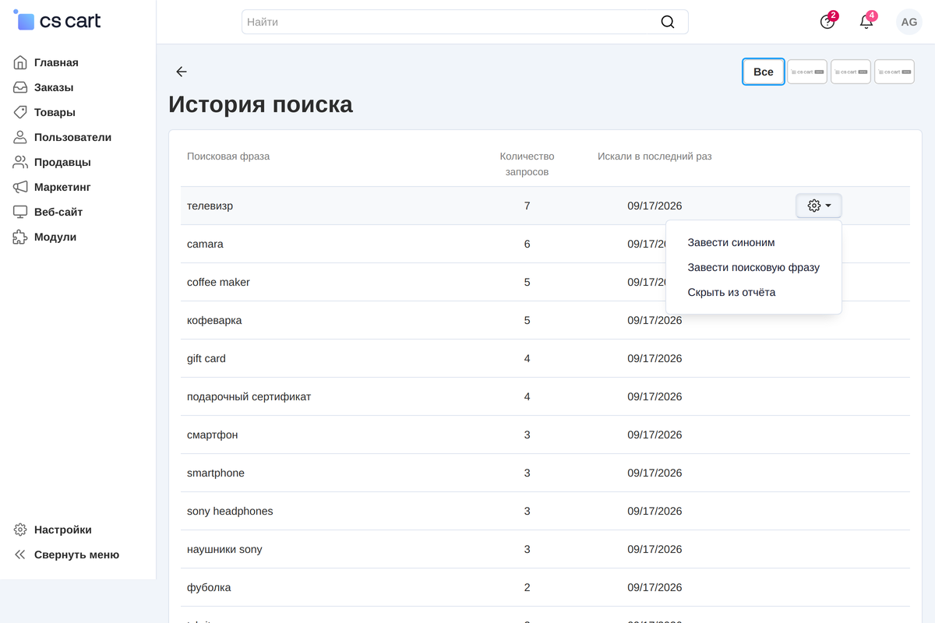
Task: Click the телевизр search phrase
Action: pos(210,206)
